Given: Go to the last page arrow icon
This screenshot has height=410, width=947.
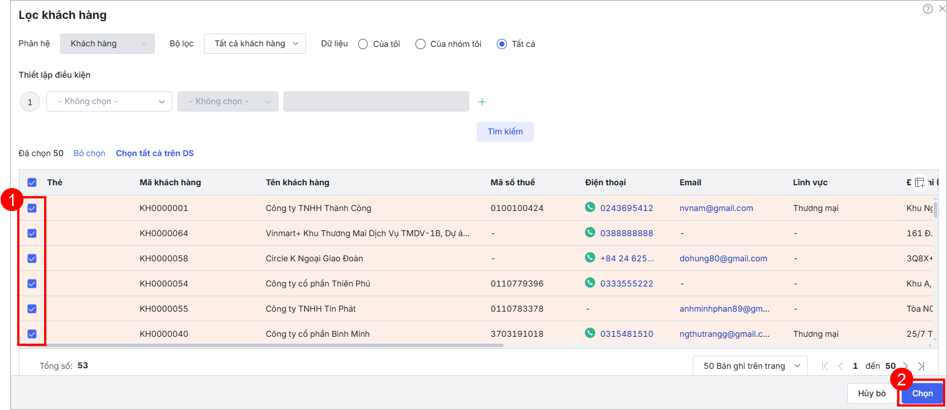Looking at the screenshot, I should click(x=921, y=366).
